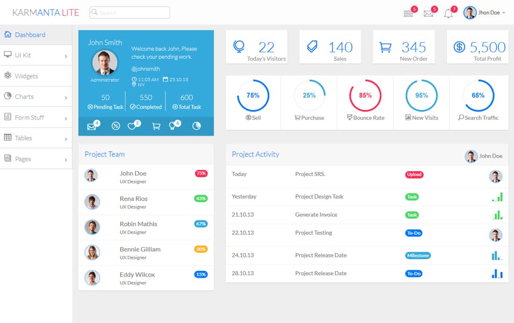Image resolution: width=514 pixels, height=323 pixels.
Task: Click the document icon beside Pages
Action: click(8, 158)
